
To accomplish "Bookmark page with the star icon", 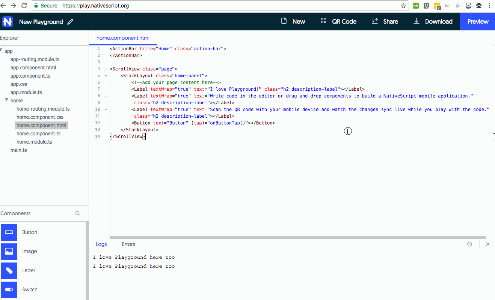I will tap(403, 6).
